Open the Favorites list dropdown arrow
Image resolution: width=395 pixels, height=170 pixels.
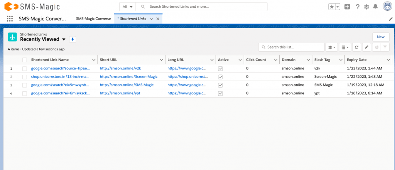[338, 7]
